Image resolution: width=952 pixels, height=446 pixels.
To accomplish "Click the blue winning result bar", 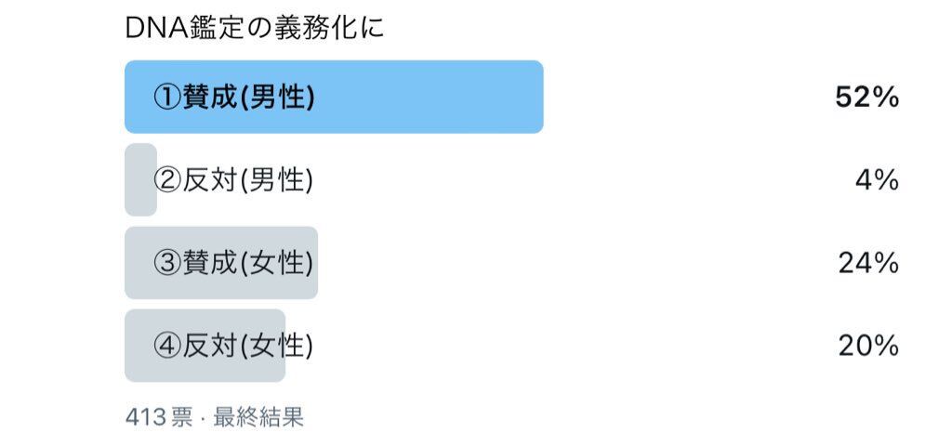I will point(334,97).
